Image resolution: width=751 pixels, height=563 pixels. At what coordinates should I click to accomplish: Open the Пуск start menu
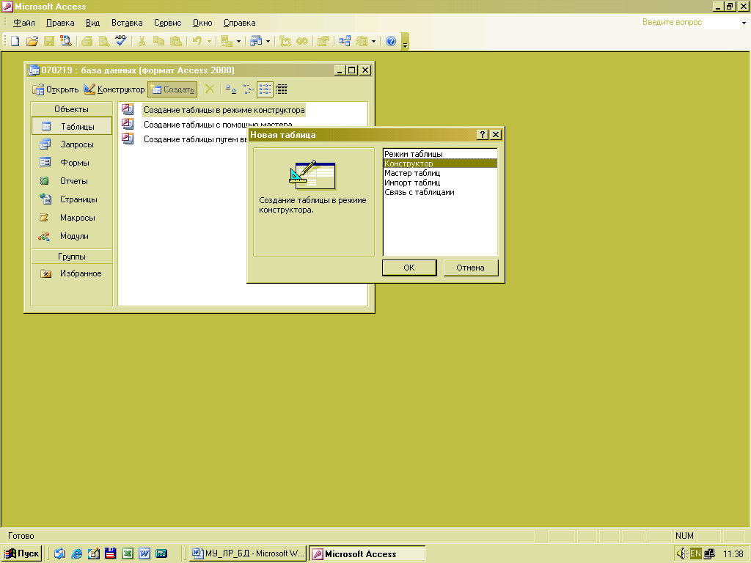(x=21, y=554)
